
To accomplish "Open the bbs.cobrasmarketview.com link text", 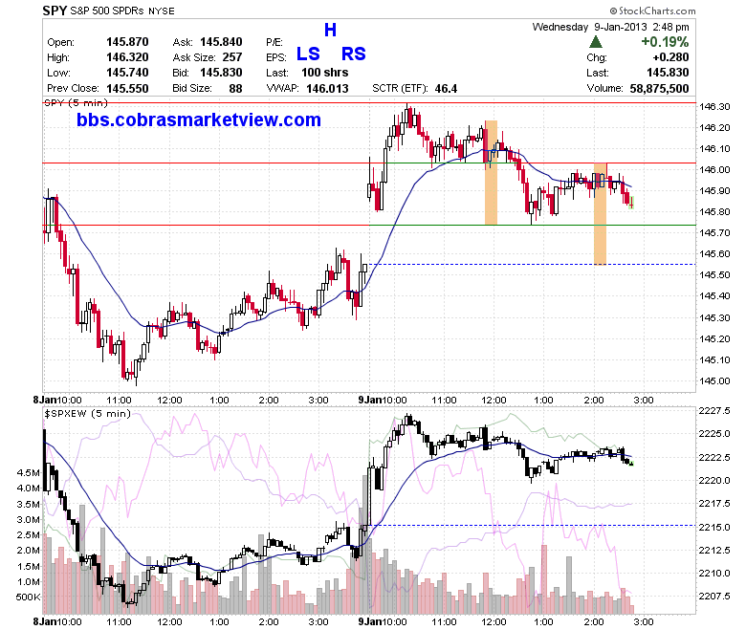I will pyautogui.click(x=199, y=119).
